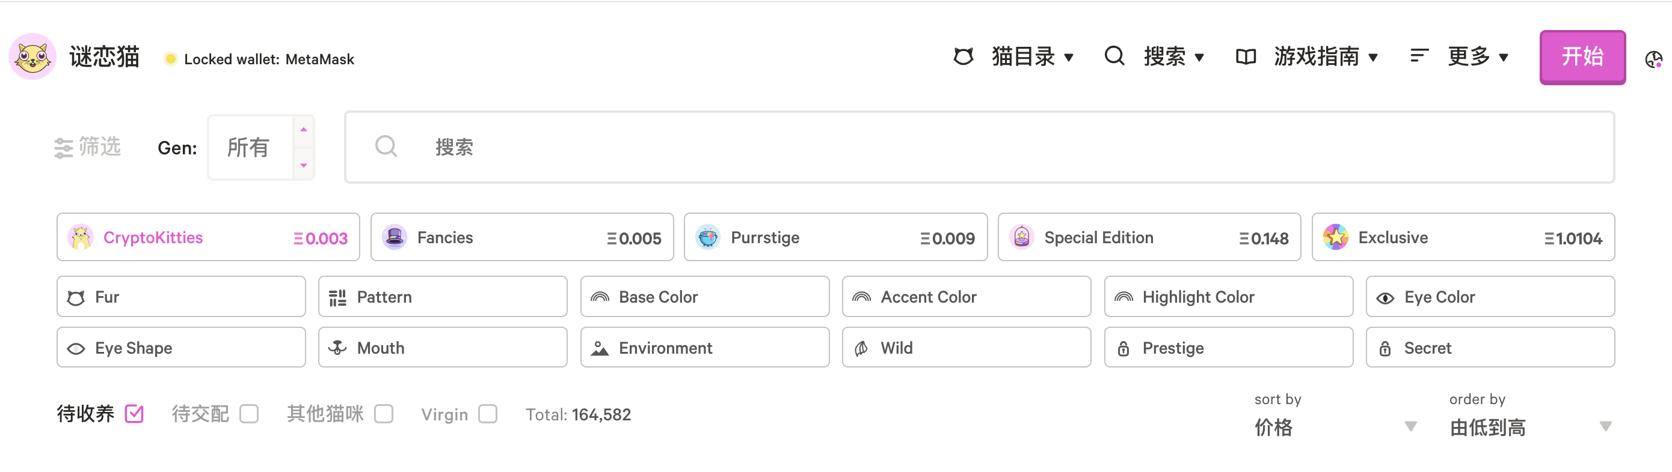This screenshot has width=1672, height=472.
Task: Expand the 更多 menu
Action: [x=1478, y=57]
